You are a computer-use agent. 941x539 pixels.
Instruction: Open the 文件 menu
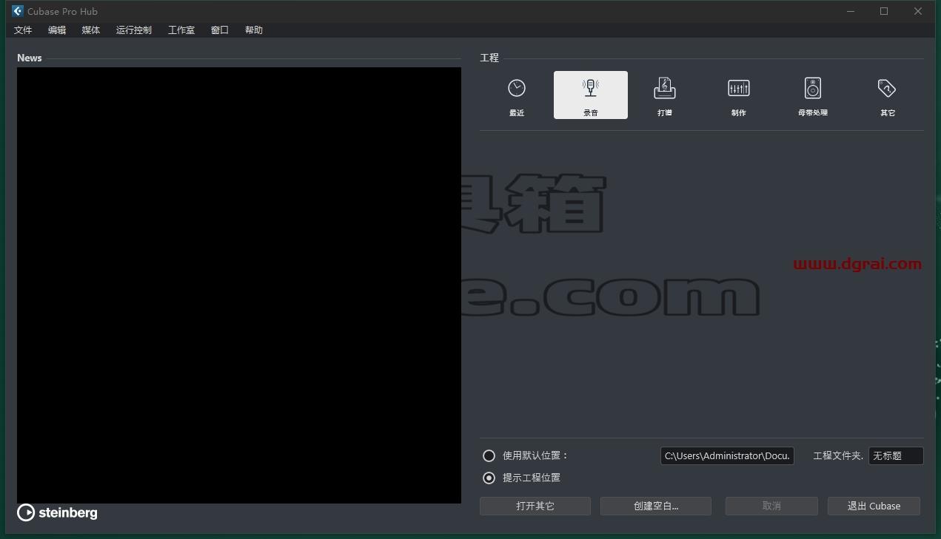(x=23, y=30)
